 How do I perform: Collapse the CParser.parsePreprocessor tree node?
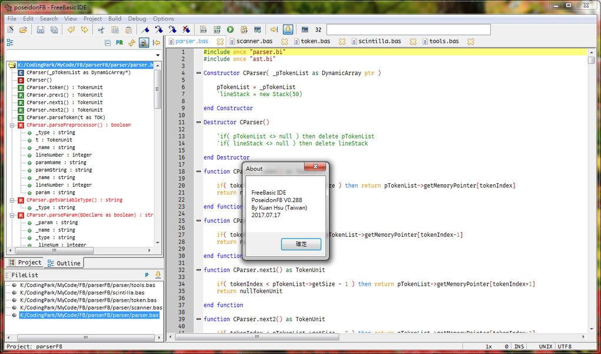pyautogui.click(x=13, y=125)
